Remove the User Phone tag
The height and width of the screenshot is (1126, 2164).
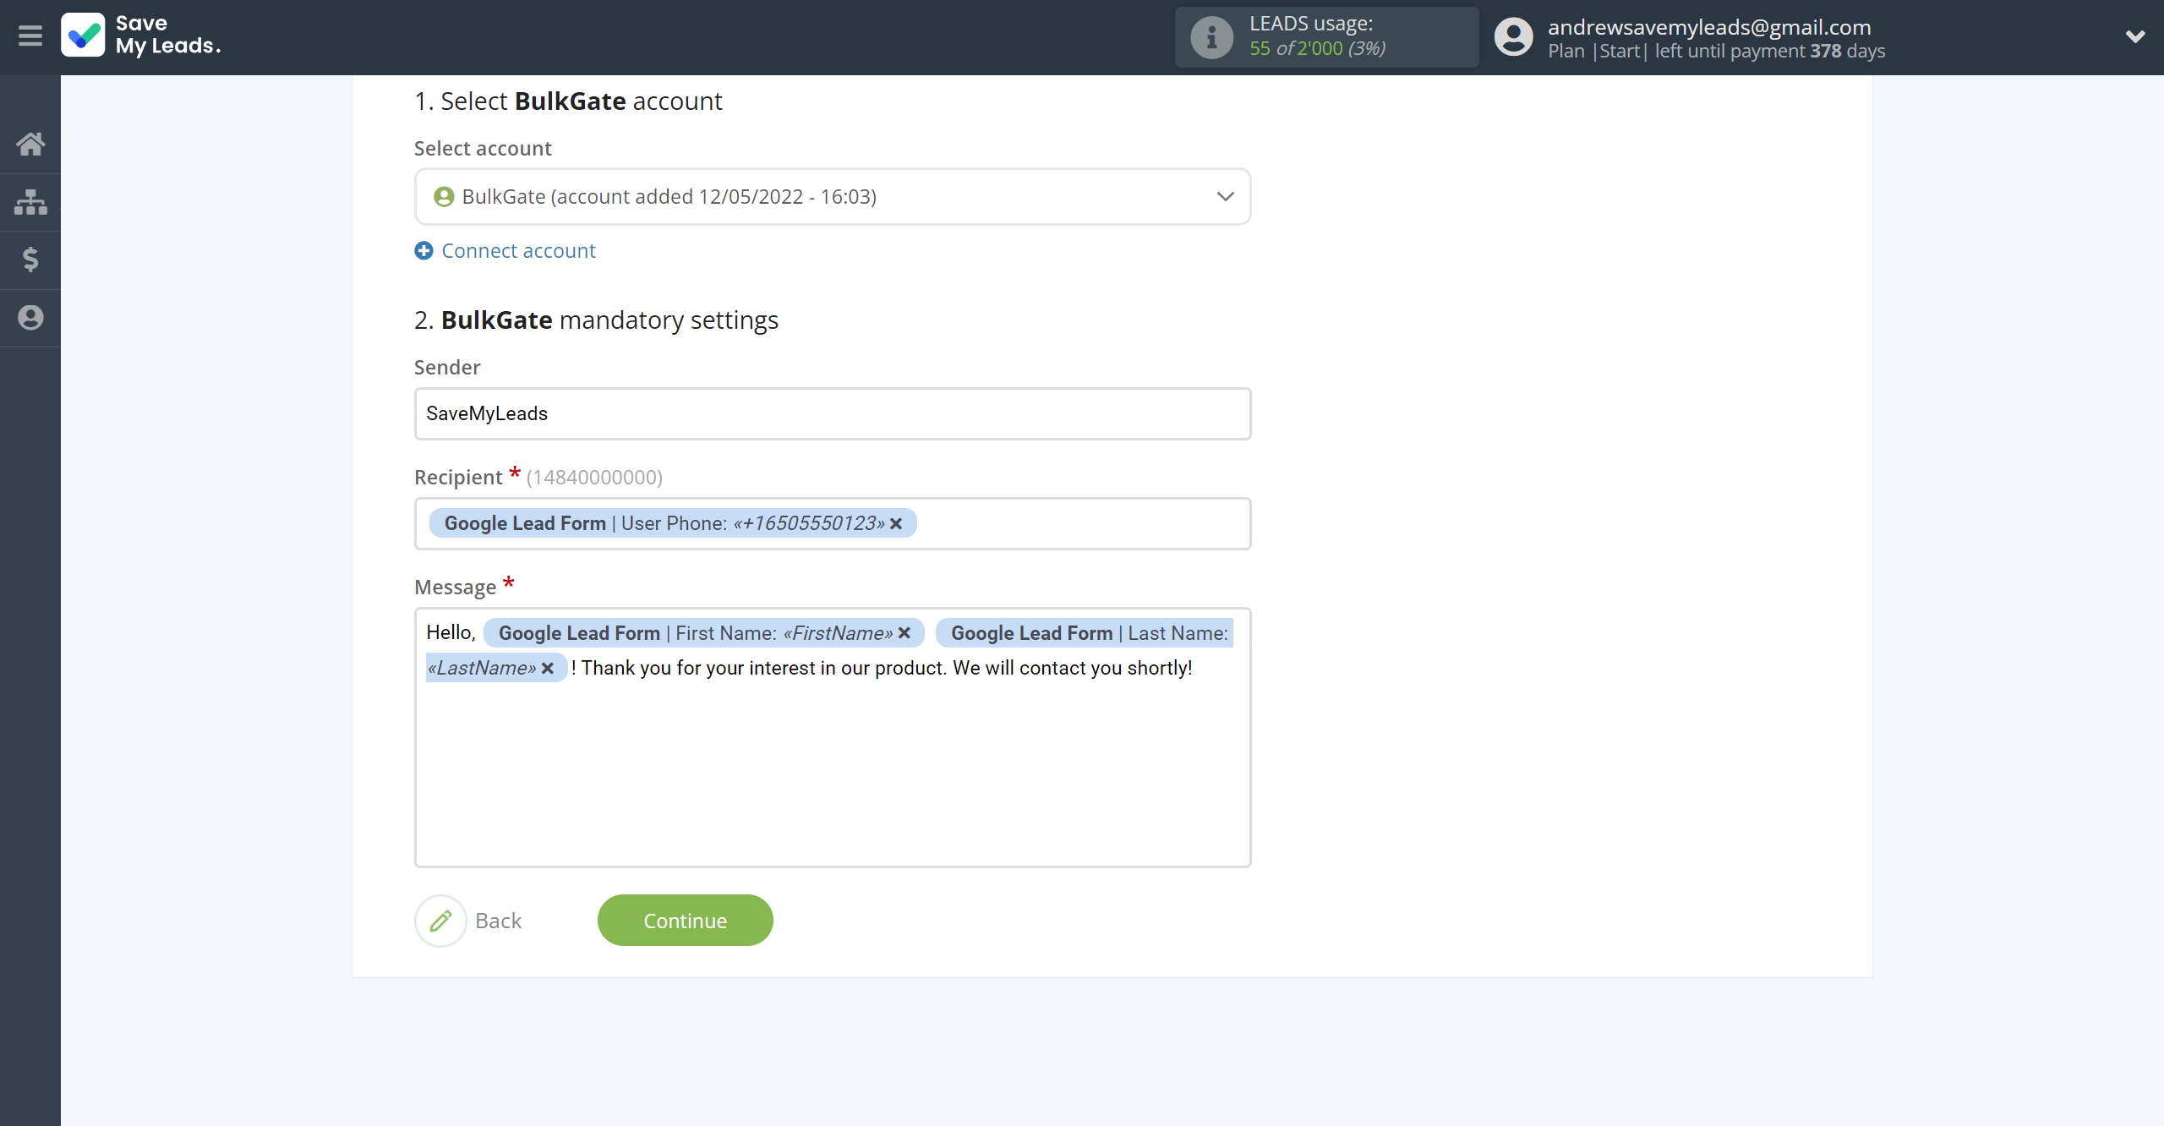click(x=896, y=524)
